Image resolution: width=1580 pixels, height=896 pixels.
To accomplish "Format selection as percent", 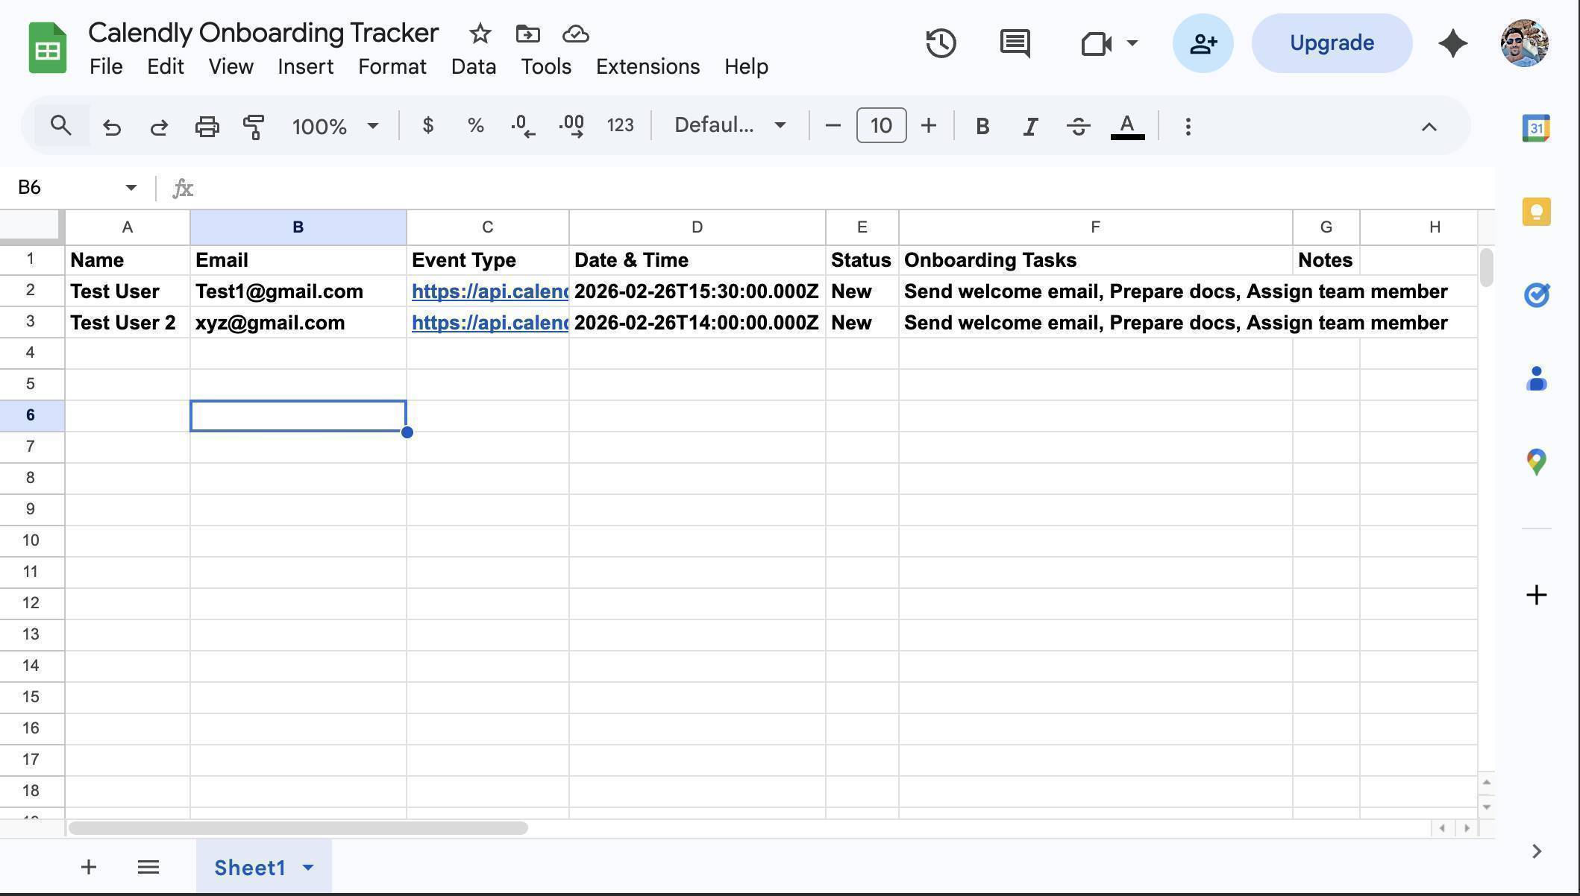I will click(x=475, y=125).
